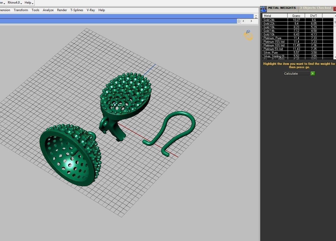Click the 10,27 grams value
336x241 pixels.
[x=296, y=20]
